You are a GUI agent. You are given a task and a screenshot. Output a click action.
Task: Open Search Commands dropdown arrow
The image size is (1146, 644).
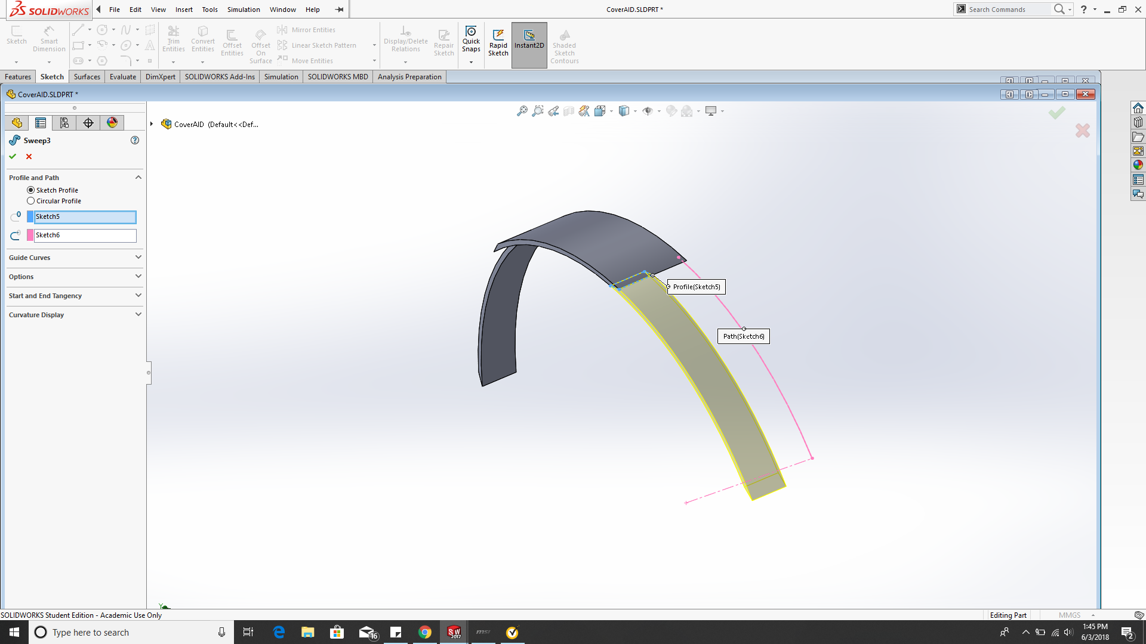coord(1070,10)
